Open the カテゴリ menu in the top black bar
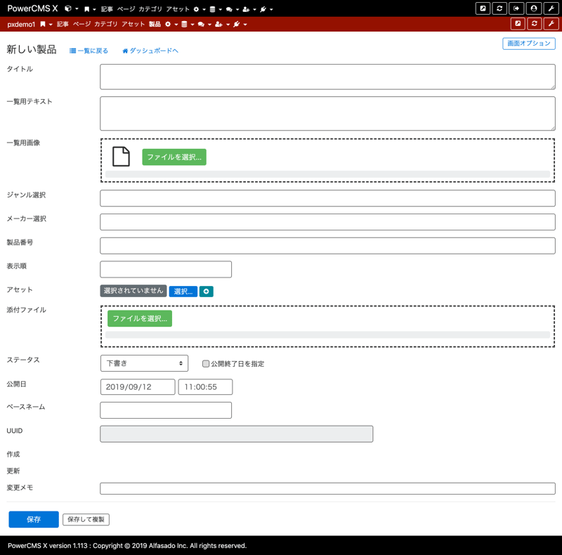 tap(150, 9)
